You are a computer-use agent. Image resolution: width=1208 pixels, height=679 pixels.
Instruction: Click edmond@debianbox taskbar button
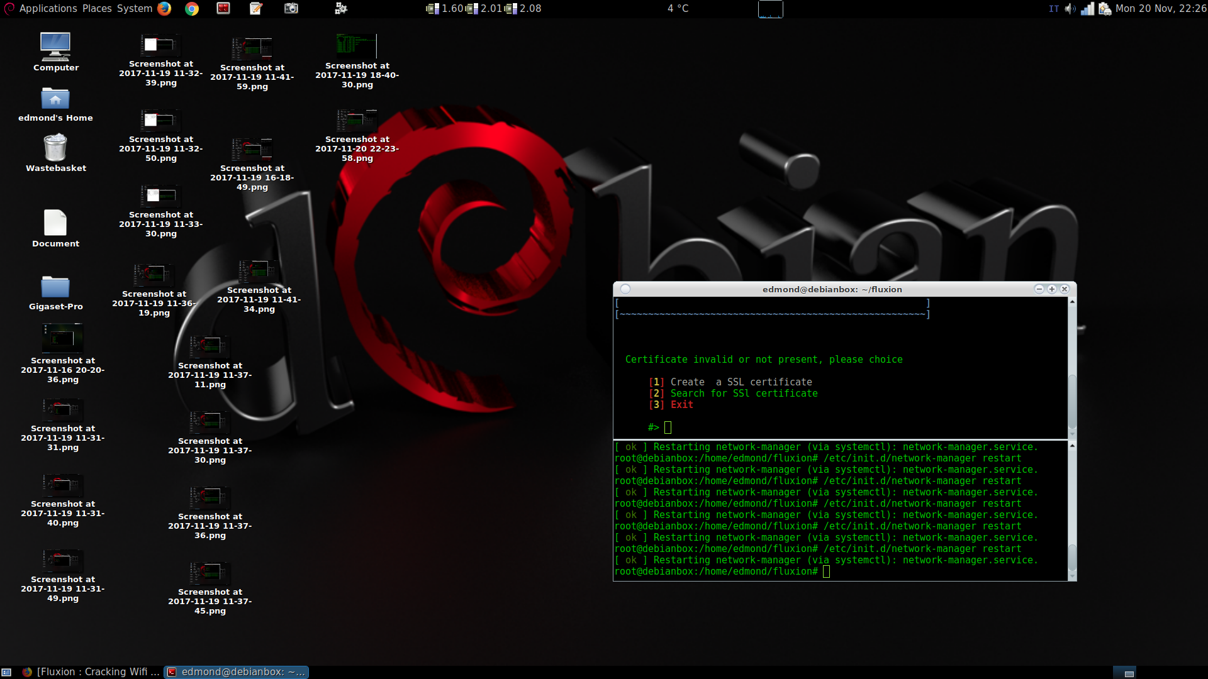[237, 671]
